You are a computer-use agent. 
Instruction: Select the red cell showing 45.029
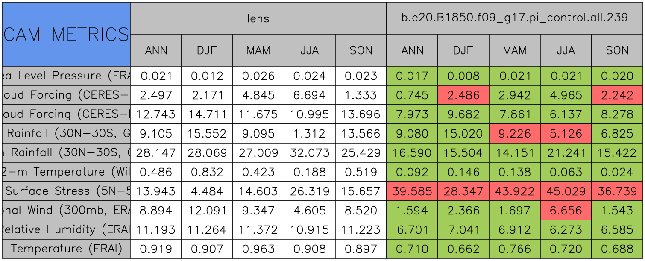566,191
